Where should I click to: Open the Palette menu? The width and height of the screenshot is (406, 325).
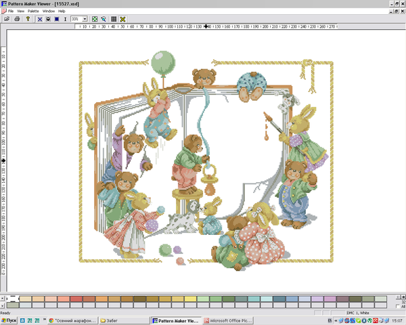point(32,12)
